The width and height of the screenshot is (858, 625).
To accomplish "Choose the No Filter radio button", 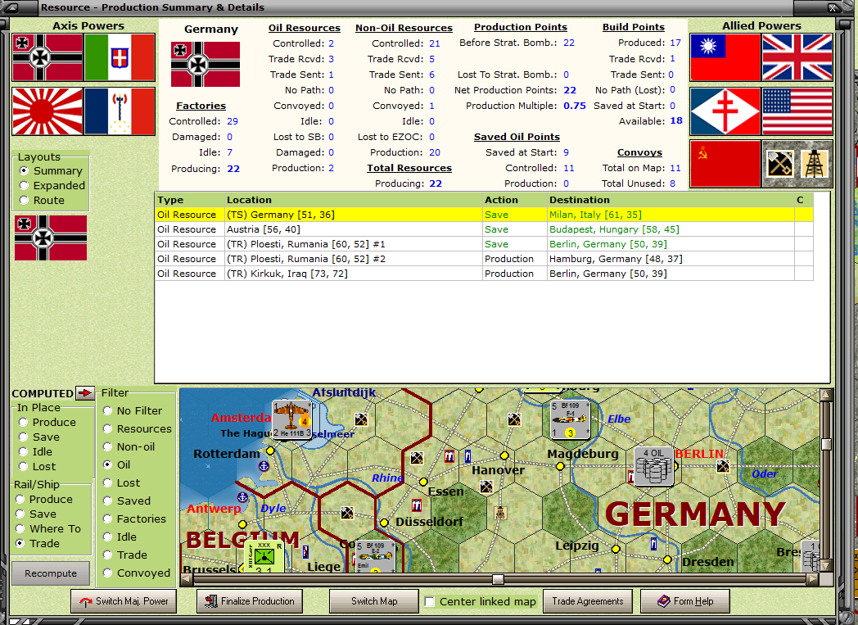I will point(108,410).
